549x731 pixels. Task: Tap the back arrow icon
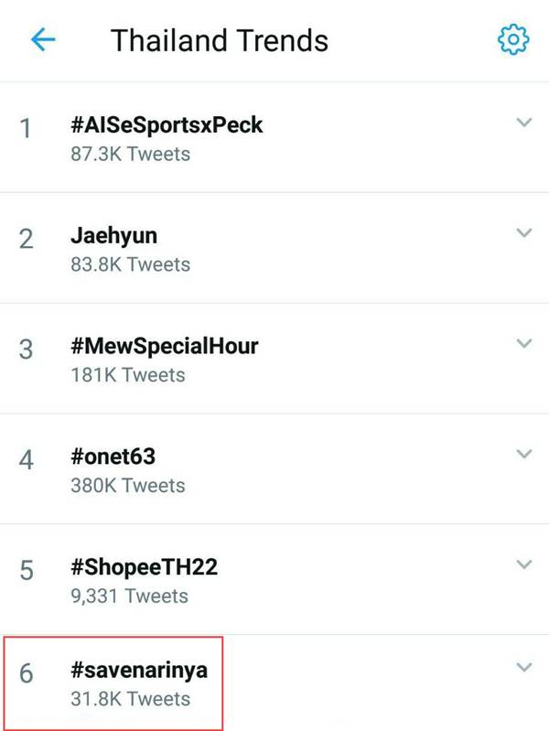click(x=43, y=39)
